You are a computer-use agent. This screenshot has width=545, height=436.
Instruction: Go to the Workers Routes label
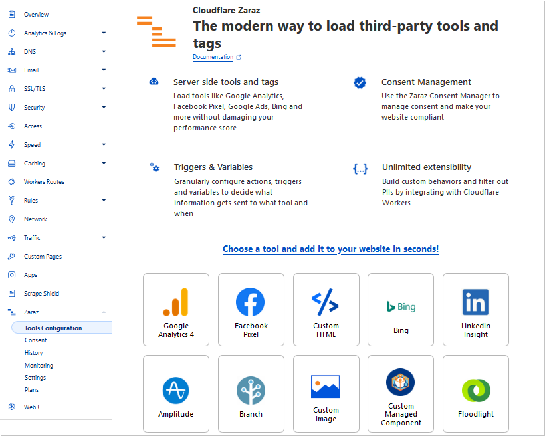[x=44, y=182]
